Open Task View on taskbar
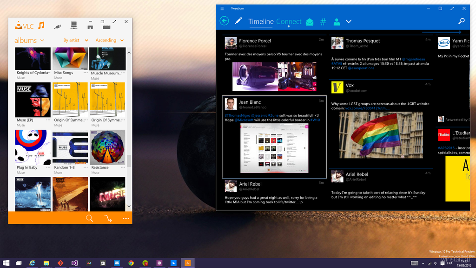Viewport: 476px width, 268px height. (x=19, y=263)
